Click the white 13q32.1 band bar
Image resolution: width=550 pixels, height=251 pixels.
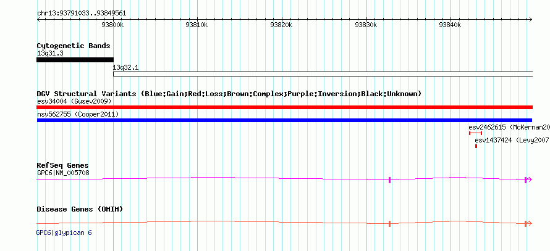(323, 74)
